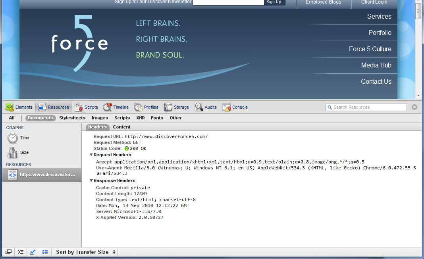Click the Content-Length value 17407

(141, 194)
